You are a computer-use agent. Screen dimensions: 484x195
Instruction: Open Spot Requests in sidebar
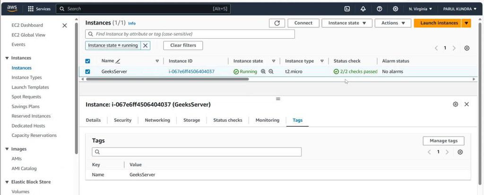click(x=26, y=97)
